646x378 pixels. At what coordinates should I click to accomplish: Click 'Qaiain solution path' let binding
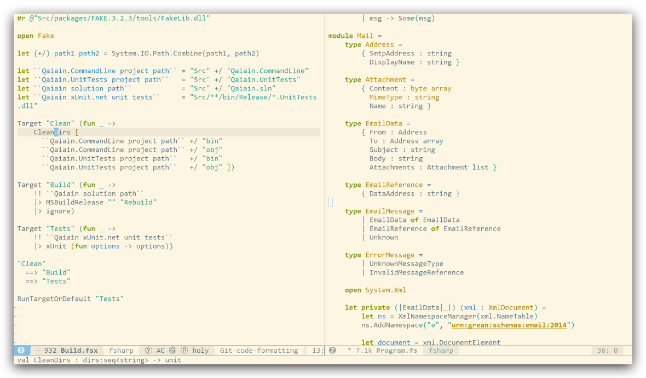click(x=146, y=88)
